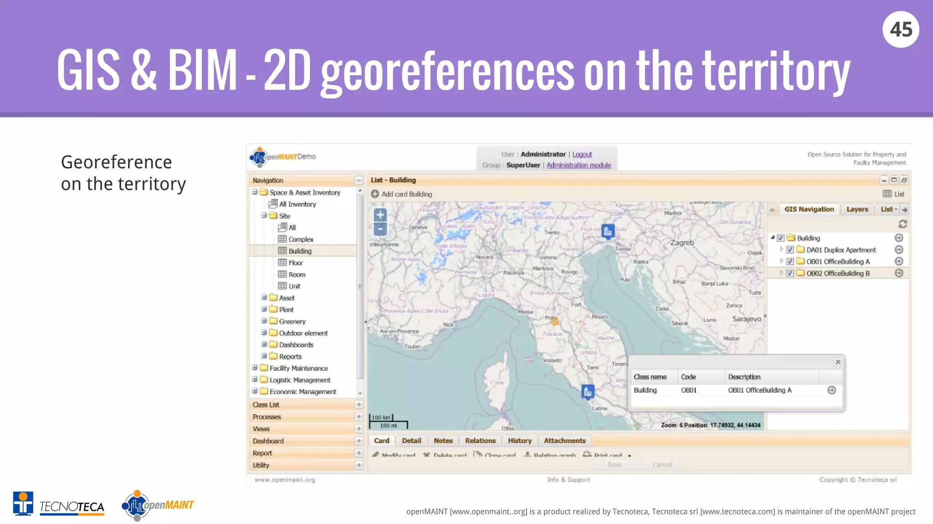Image resolution: width=933 pixels, height=524 pixels.
Task: Select All Inventory in navigation tree
Action: pyautogui.click(x=297, y=204)
